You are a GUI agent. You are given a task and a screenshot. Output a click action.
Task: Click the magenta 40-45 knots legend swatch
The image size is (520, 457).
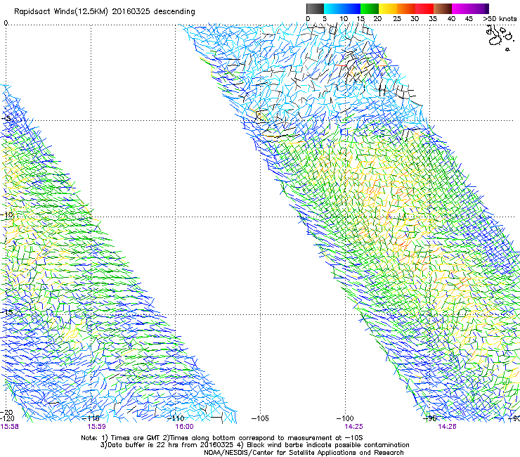(461, 8)
